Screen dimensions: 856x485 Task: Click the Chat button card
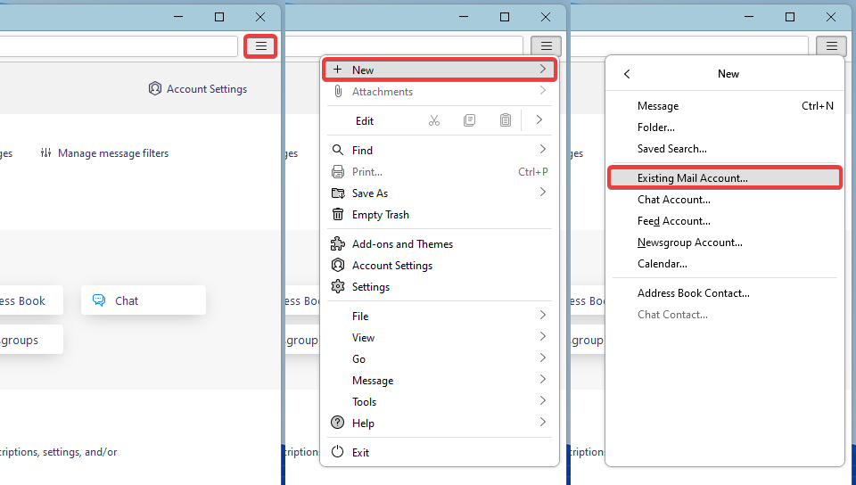pos(143,300)
